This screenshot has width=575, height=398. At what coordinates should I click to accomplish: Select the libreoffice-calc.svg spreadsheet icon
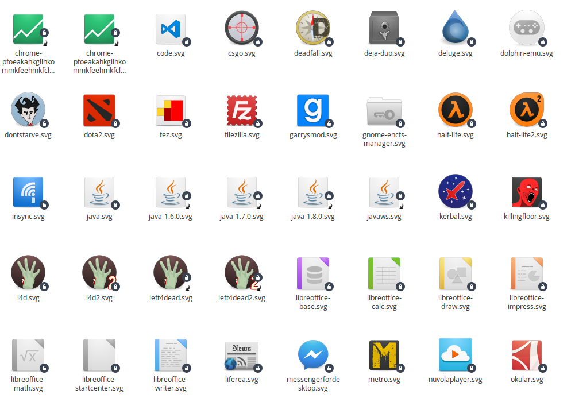point(384,273)
